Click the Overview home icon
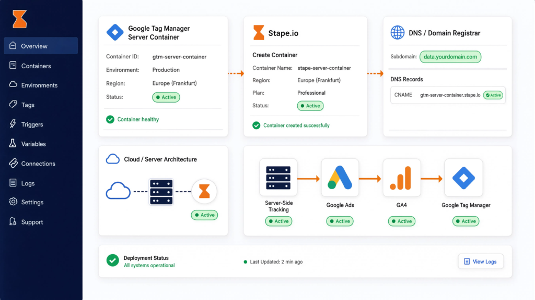Screen dimensions: 535x300 click(13, 46)
